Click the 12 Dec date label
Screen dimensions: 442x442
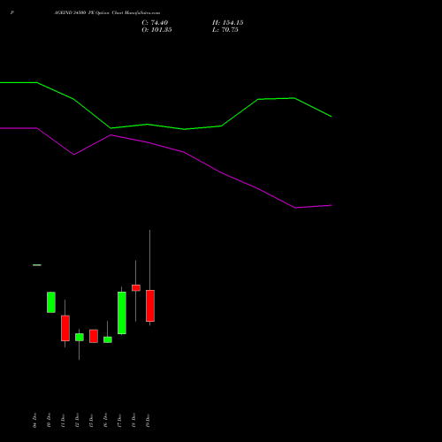[x=77, y=420]
